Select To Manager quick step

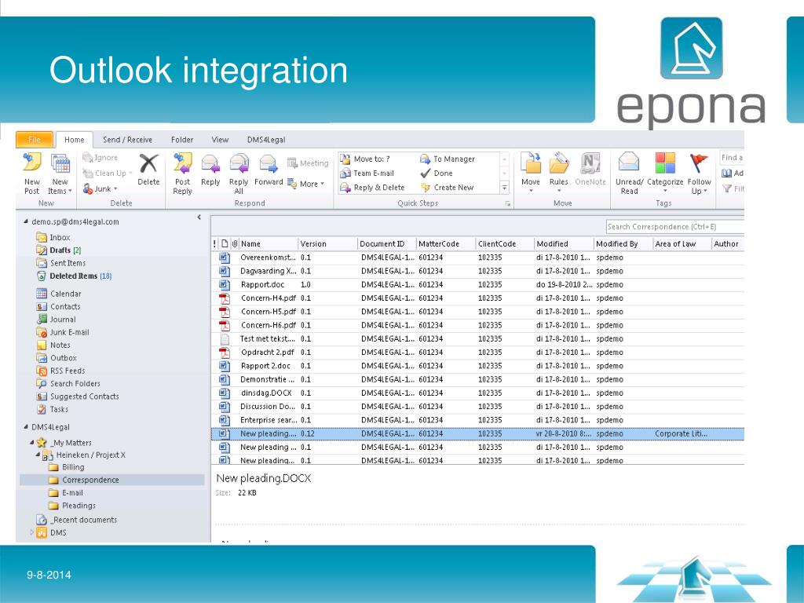coord(447,159)
